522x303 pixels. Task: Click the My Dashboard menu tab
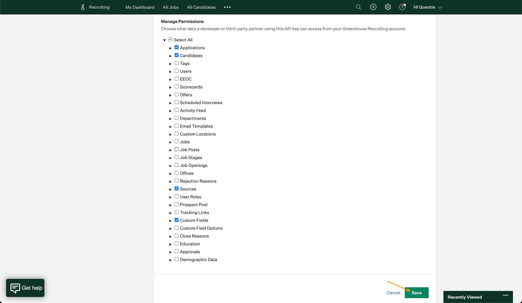tap(140, 7)
